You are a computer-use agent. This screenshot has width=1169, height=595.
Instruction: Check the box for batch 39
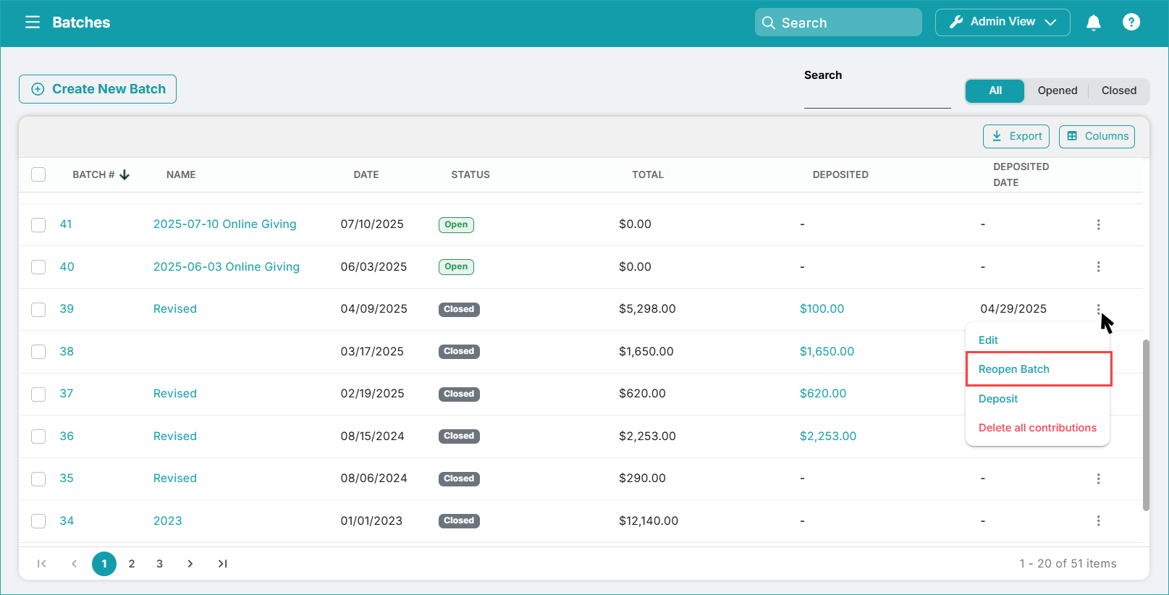click(x=38, y=309)
